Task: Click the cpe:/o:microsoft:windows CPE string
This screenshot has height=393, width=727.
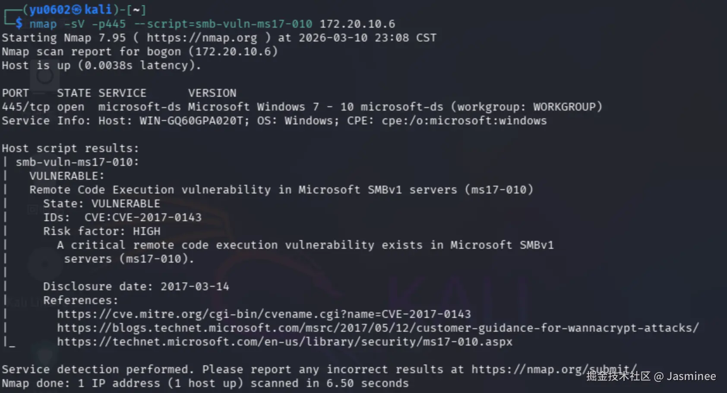Action: (464, 121)
